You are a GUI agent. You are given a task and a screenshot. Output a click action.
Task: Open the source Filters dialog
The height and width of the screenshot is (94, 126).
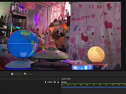28,74
